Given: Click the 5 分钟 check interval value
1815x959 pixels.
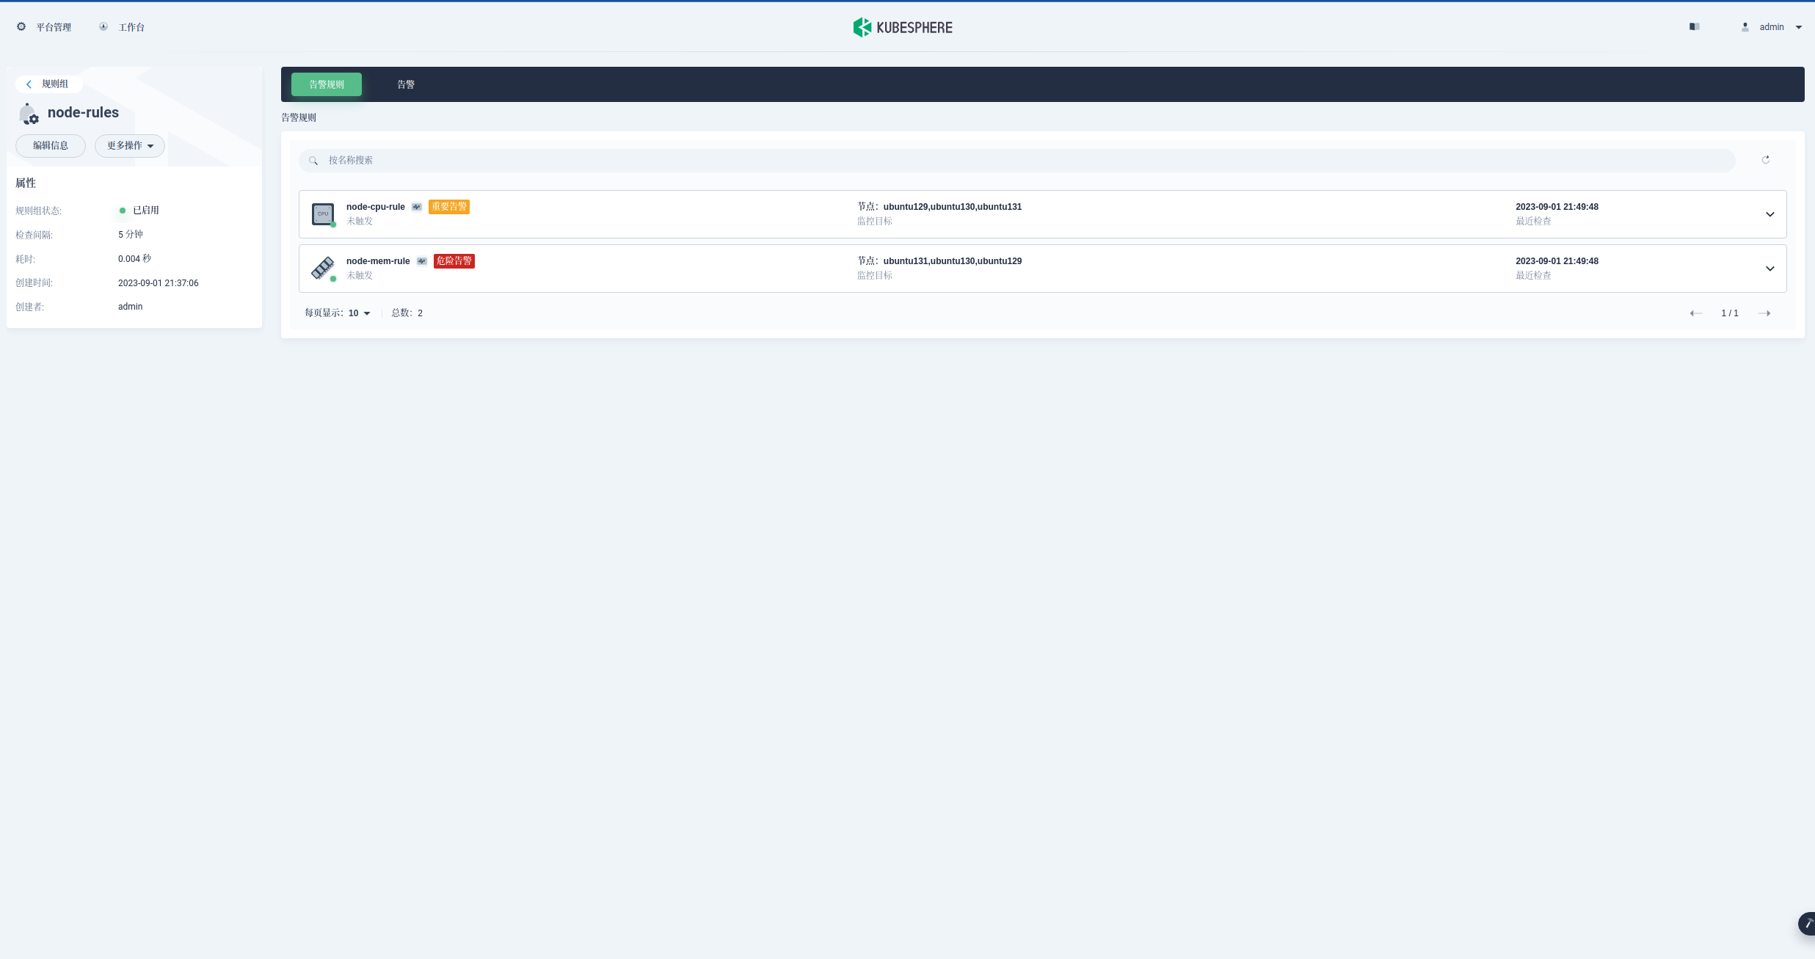Looking at the screenshot, I should [131, 235].
